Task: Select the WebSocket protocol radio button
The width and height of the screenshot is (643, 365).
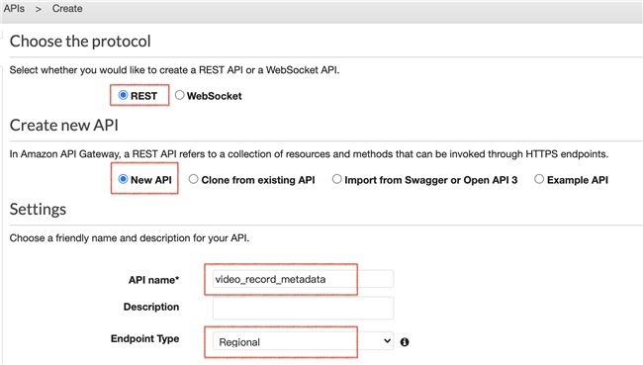Action: pyautogui.click(x=179, y=95)
